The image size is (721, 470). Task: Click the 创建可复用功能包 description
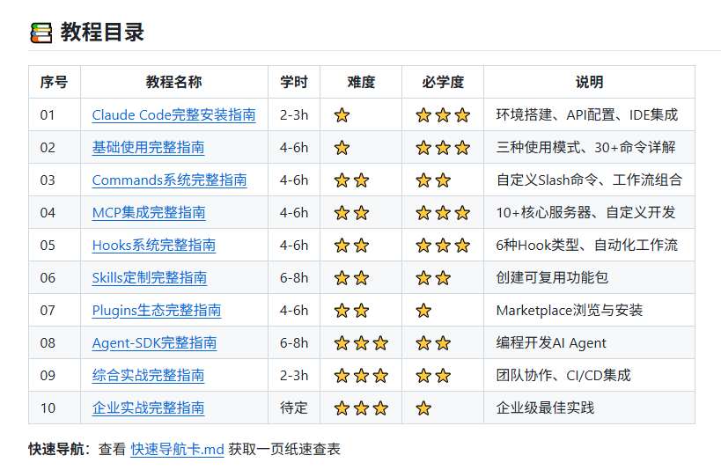[552, 278]
